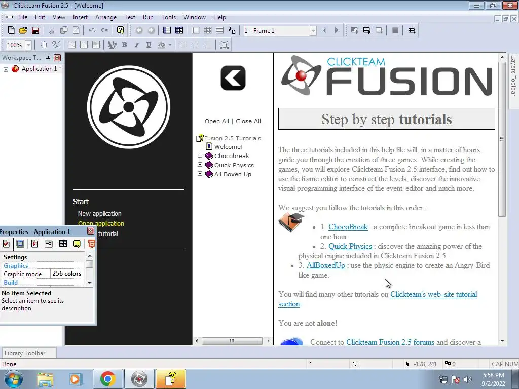The image size is (519, 389).
Task: Click the Bold B formatting icon
Action: (x=125, y=45)
